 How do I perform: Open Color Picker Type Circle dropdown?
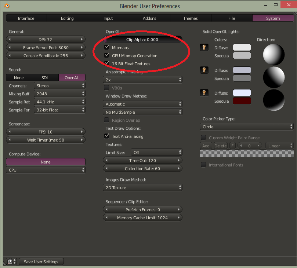247,127
